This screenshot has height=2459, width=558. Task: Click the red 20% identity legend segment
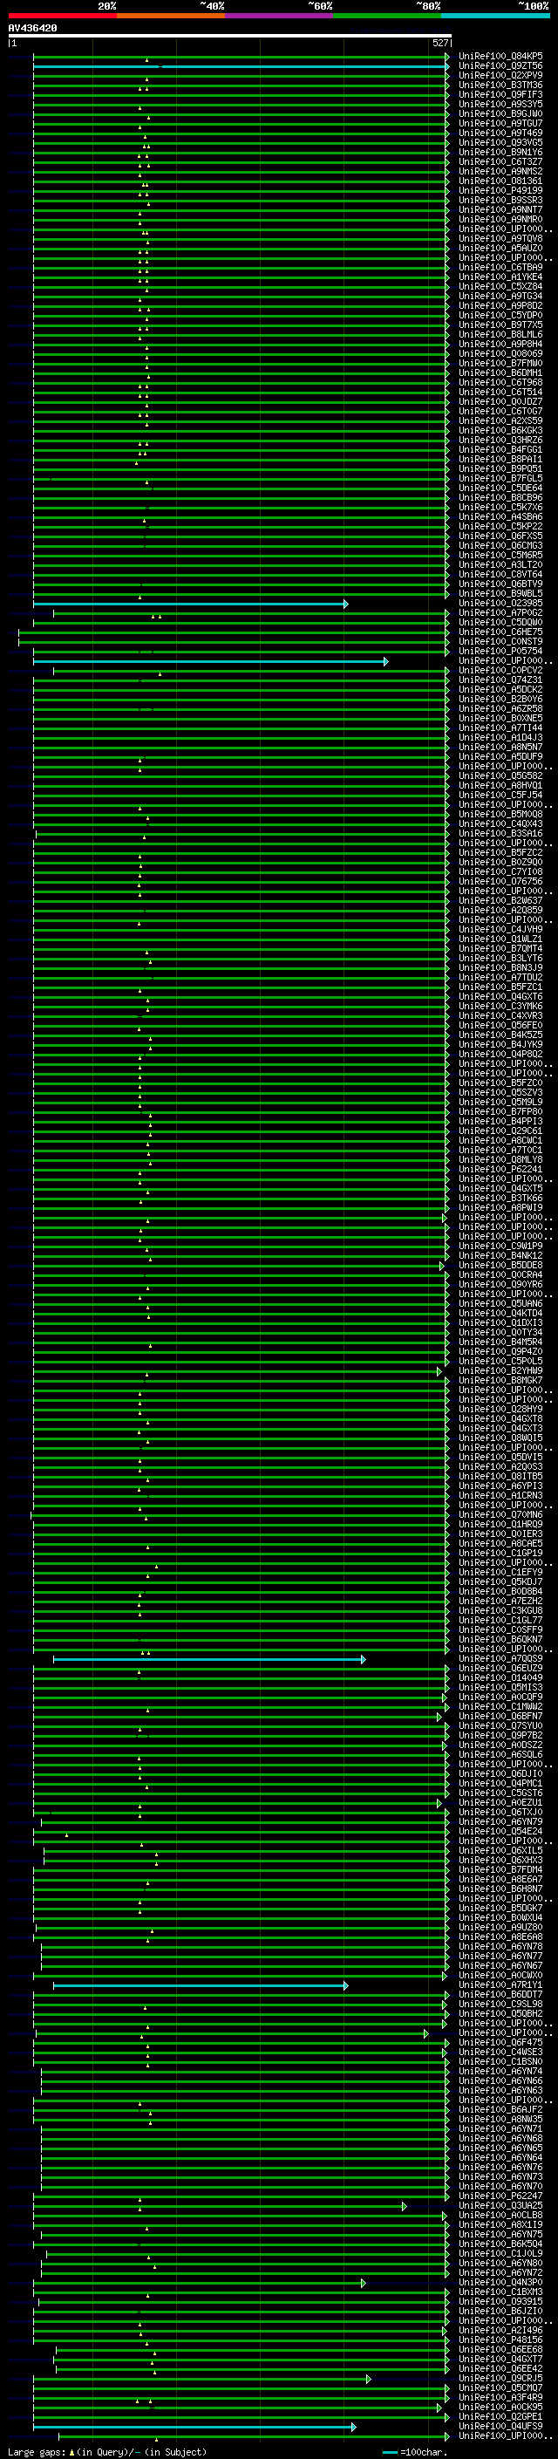coord(62,16)
